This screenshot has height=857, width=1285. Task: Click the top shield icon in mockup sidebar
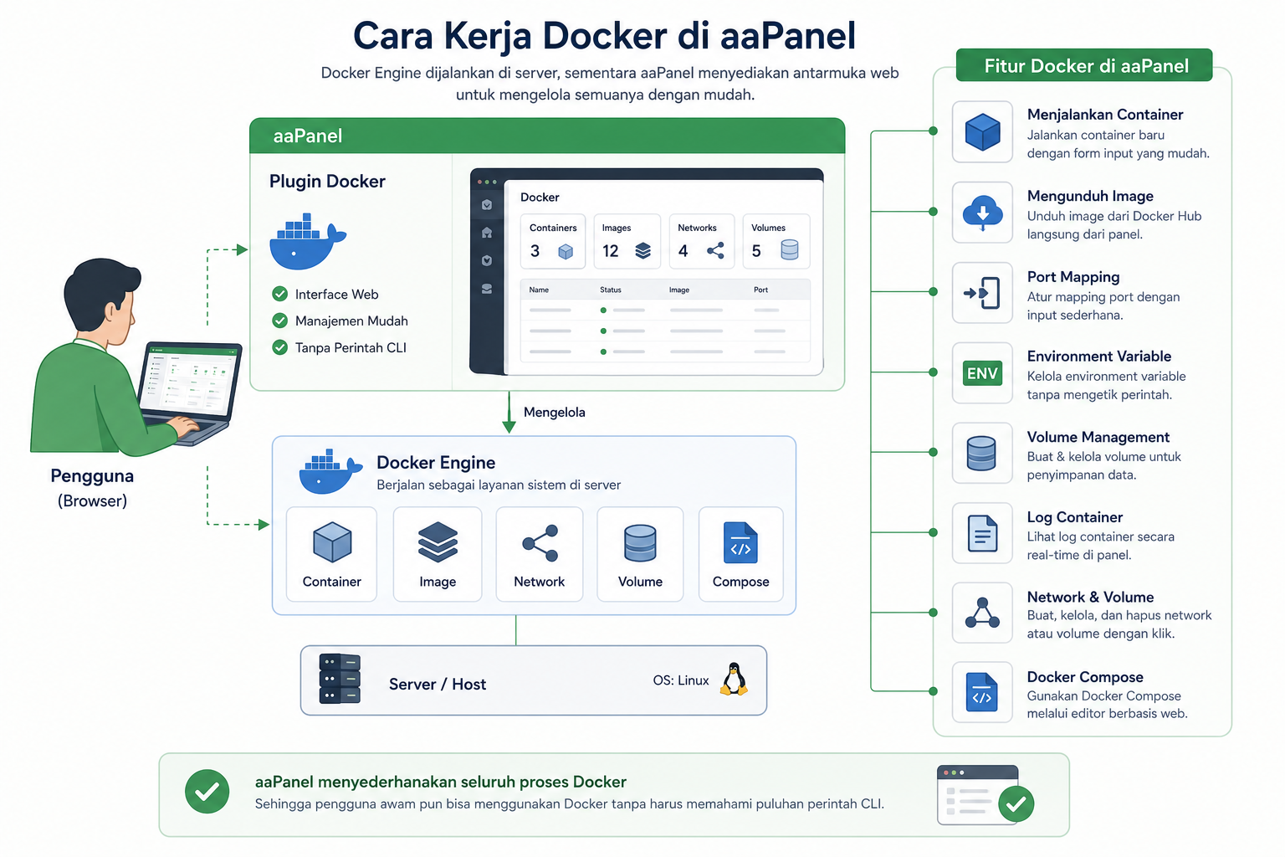pos(487,204)
